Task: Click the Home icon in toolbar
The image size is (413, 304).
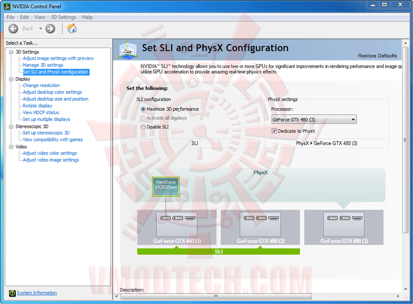Action: point(72,29)
